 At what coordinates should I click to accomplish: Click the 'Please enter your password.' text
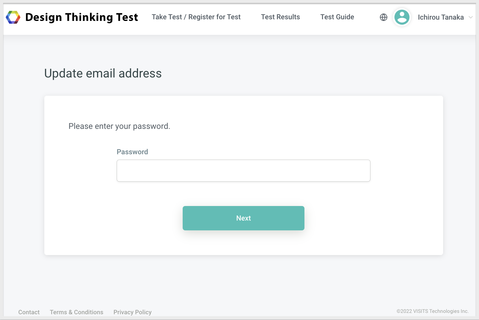pyautogui.click(x=119, y=126)
